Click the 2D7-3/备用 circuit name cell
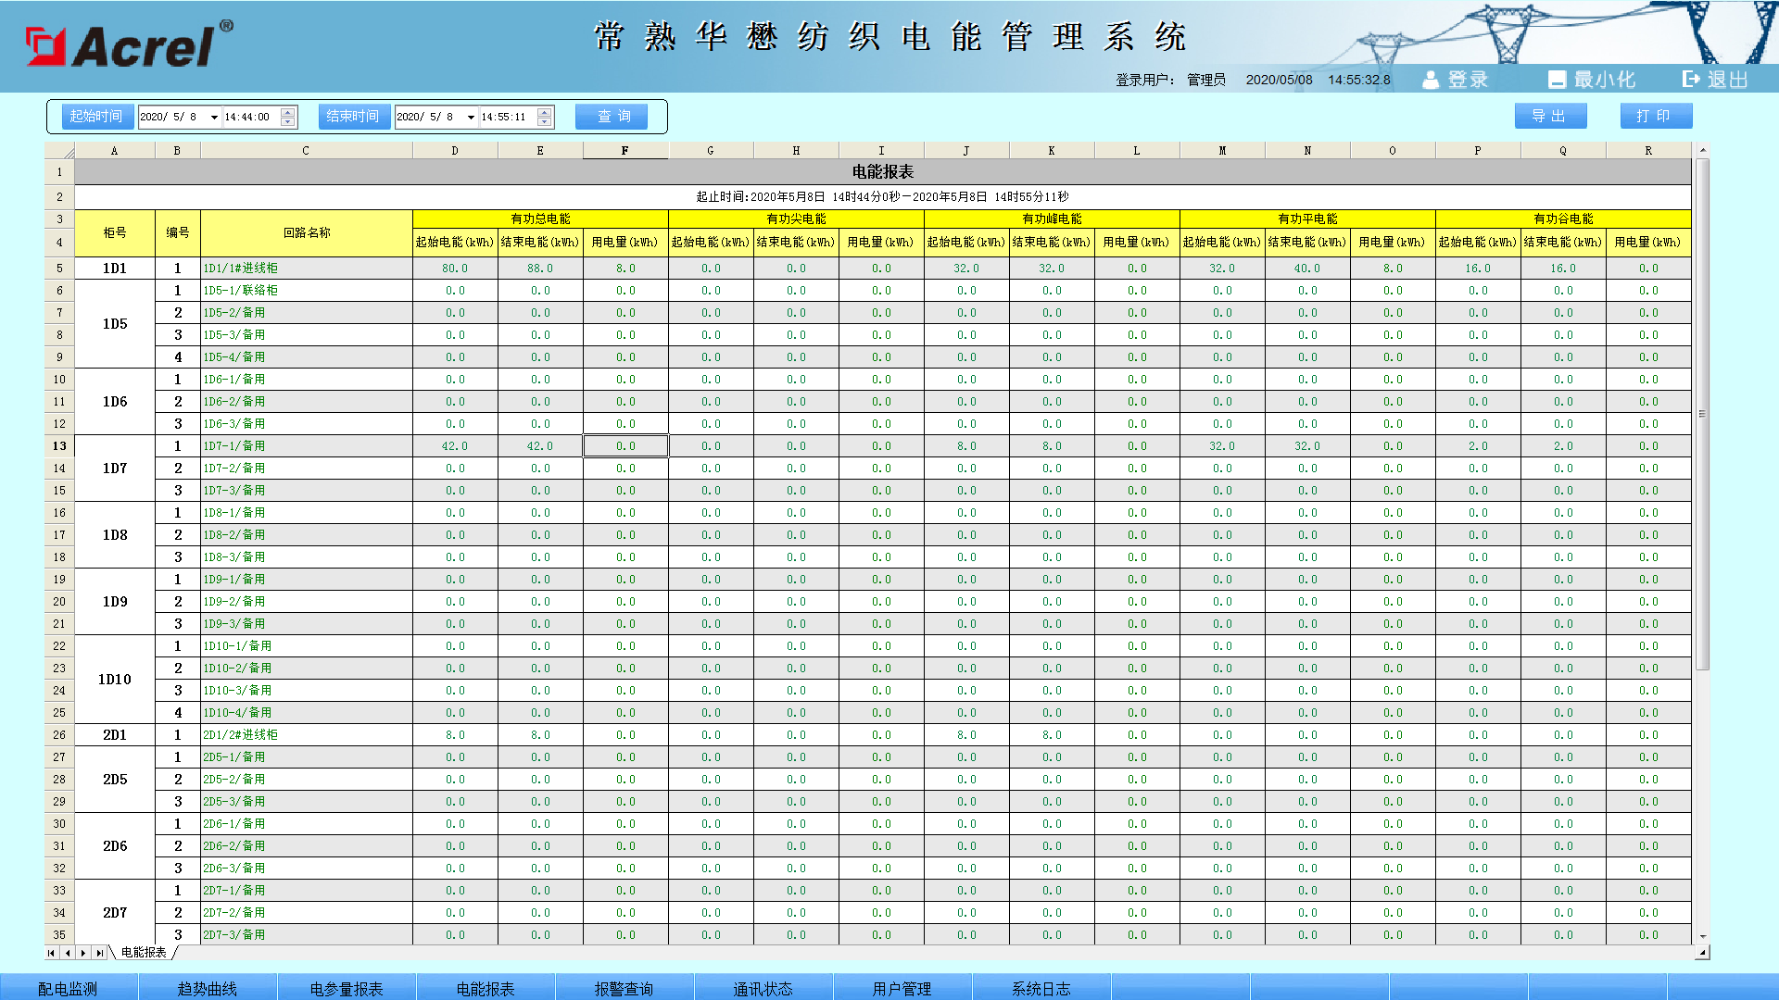 pyautogui.click(x=307, y=935)
